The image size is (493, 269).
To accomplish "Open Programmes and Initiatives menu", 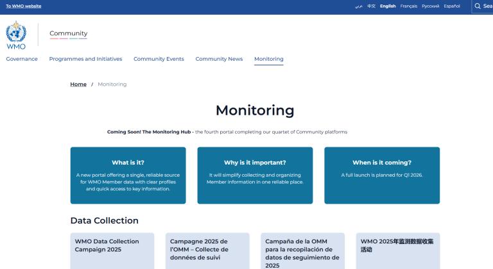I will point(85,59).
